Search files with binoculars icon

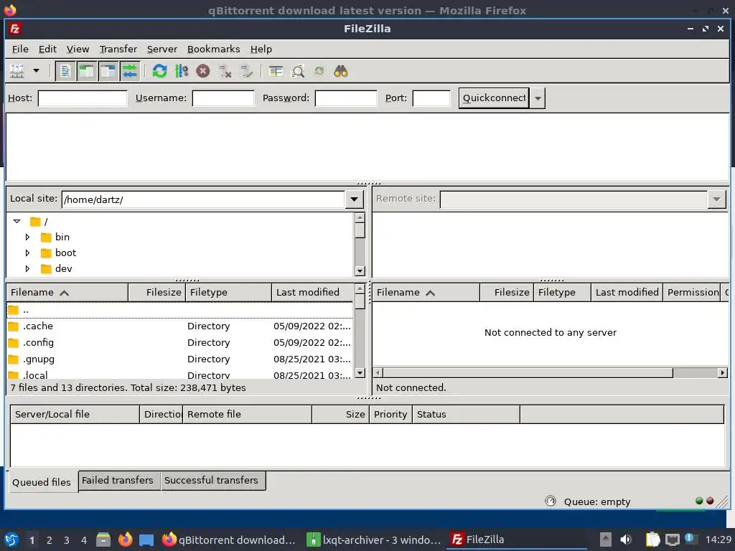pyautogui.click(x=341, y=71)
